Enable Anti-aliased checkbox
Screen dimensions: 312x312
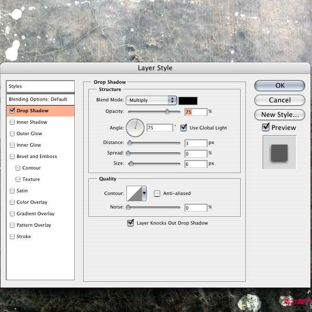[x=157, y=193]
